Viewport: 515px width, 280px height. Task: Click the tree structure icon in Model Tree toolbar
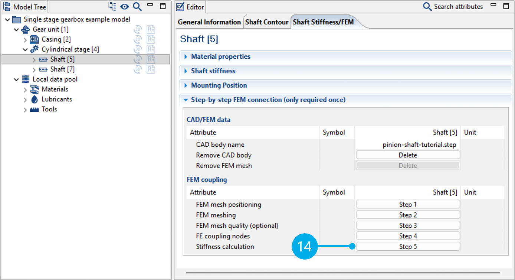tap(112, 6)
